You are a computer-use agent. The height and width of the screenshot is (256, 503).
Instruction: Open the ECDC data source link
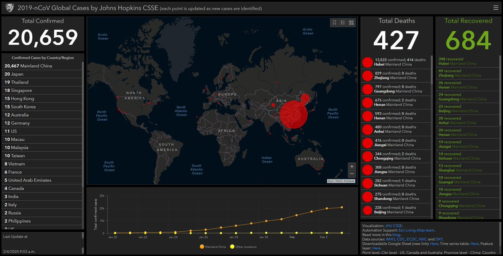click(411, 239)
